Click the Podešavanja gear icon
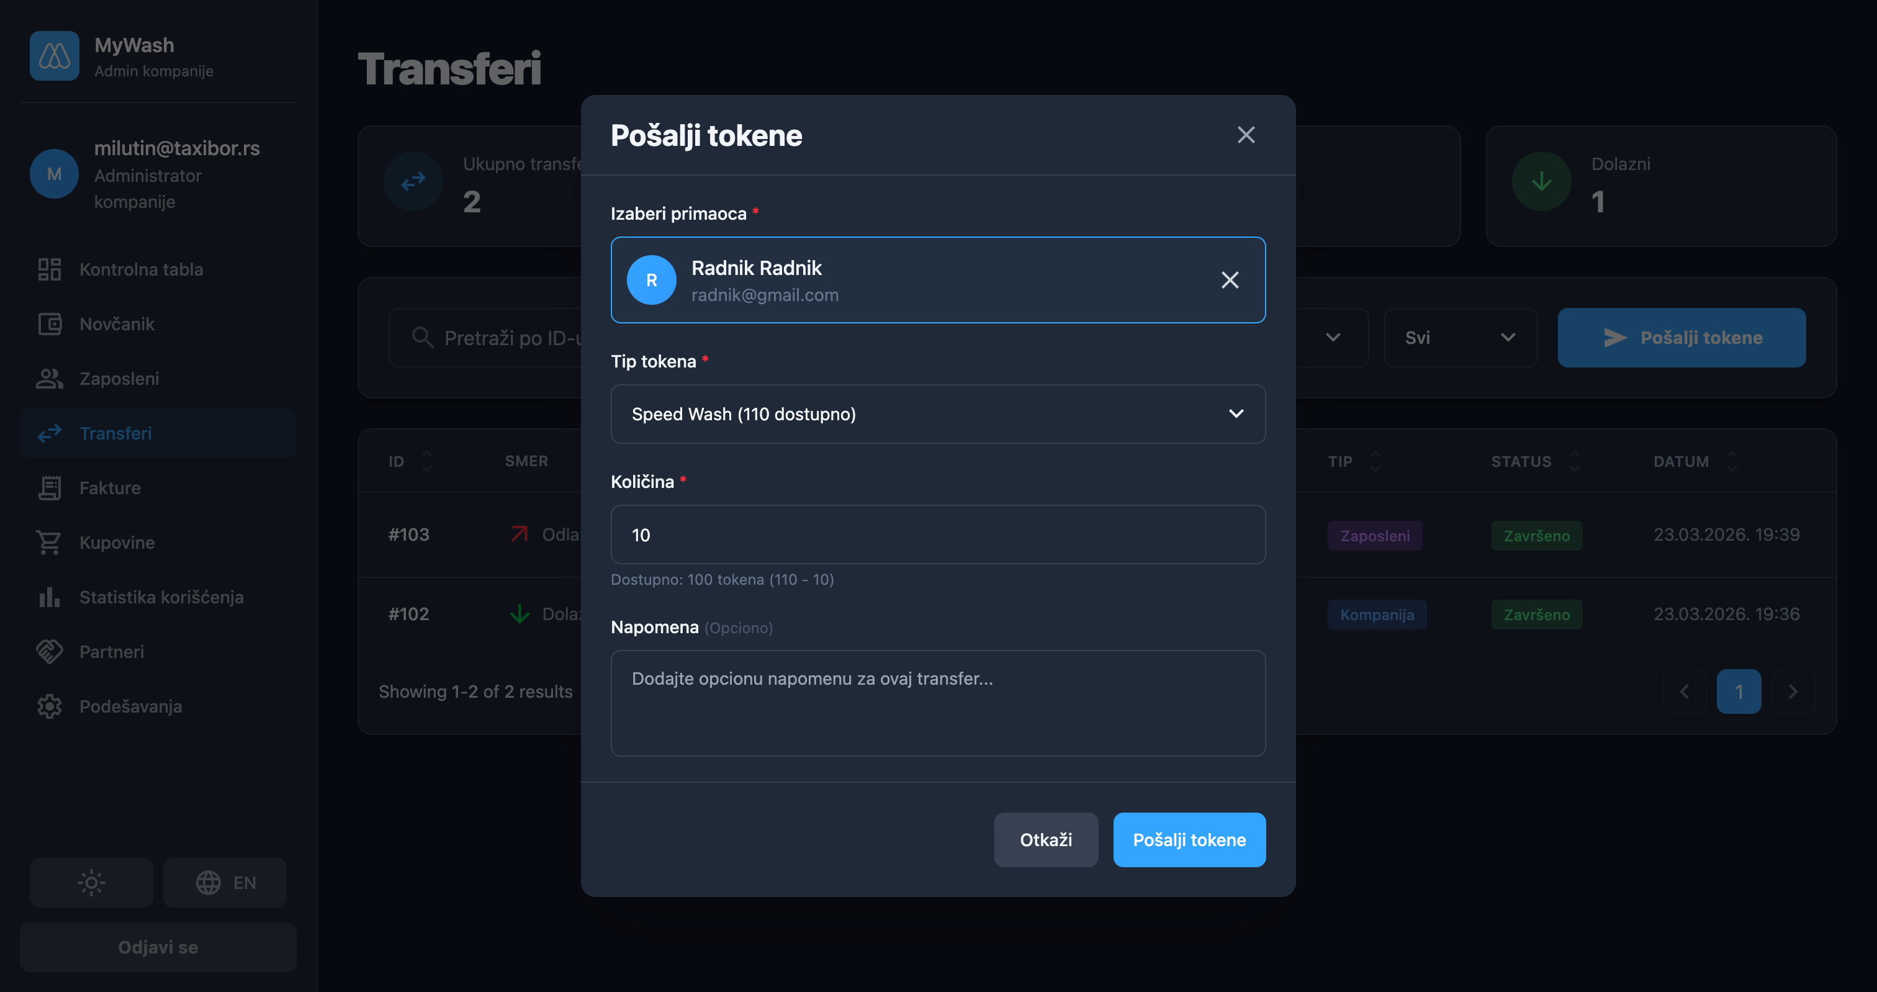 point(50,706)
